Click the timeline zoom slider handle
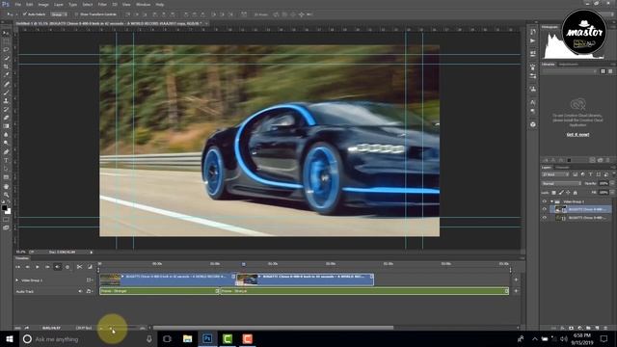 coord(111,328)
